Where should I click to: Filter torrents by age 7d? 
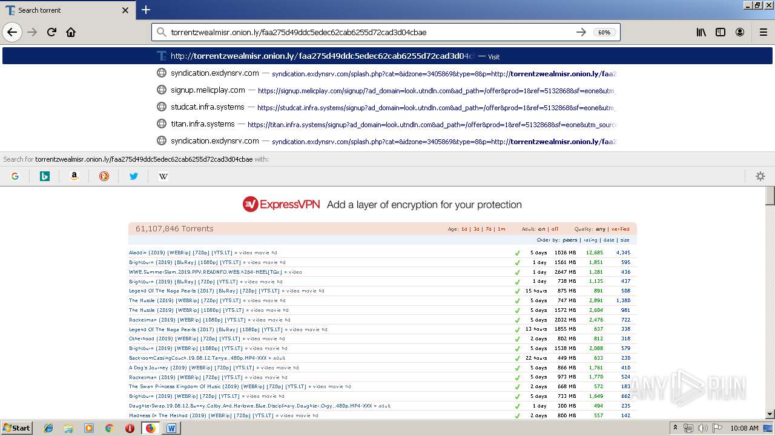[489, 229]
